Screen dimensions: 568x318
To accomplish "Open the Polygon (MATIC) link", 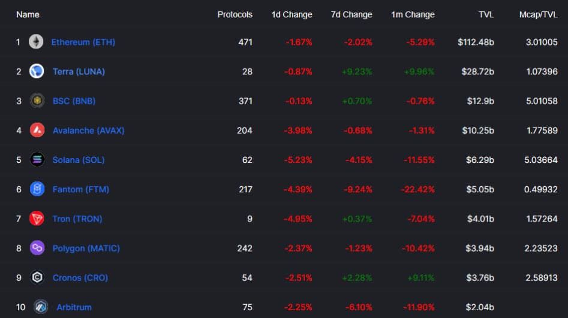I will click(x=86, y=248).
